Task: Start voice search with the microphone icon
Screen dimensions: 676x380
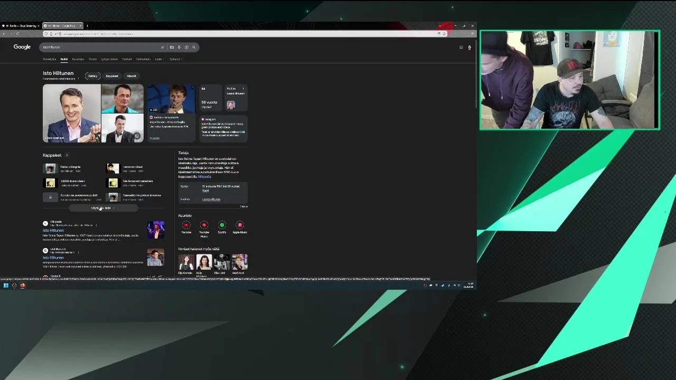Action: point(179,47)
